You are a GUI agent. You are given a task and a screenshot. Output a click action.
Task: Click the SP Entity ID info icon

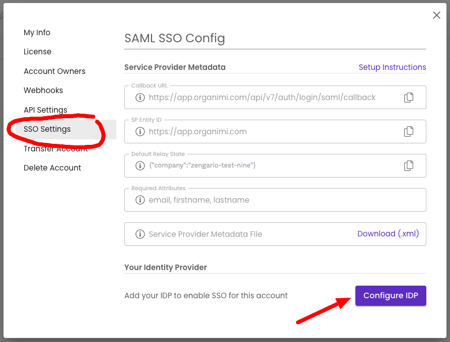(140, 132)
